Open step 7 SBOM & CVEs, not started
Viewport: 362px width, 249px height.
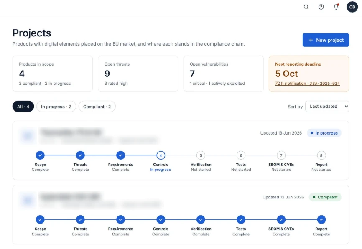[x=281, y=155]
